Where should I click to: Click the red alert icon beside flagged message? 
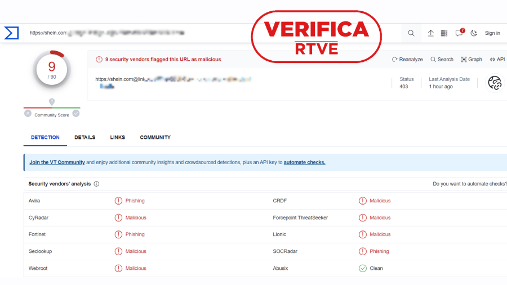pos(99,60)
